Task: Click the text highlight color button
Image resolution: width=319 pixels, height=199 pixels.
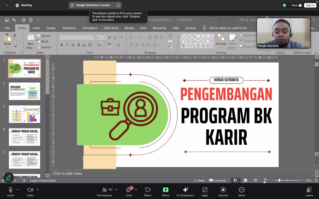Action: 109,45
